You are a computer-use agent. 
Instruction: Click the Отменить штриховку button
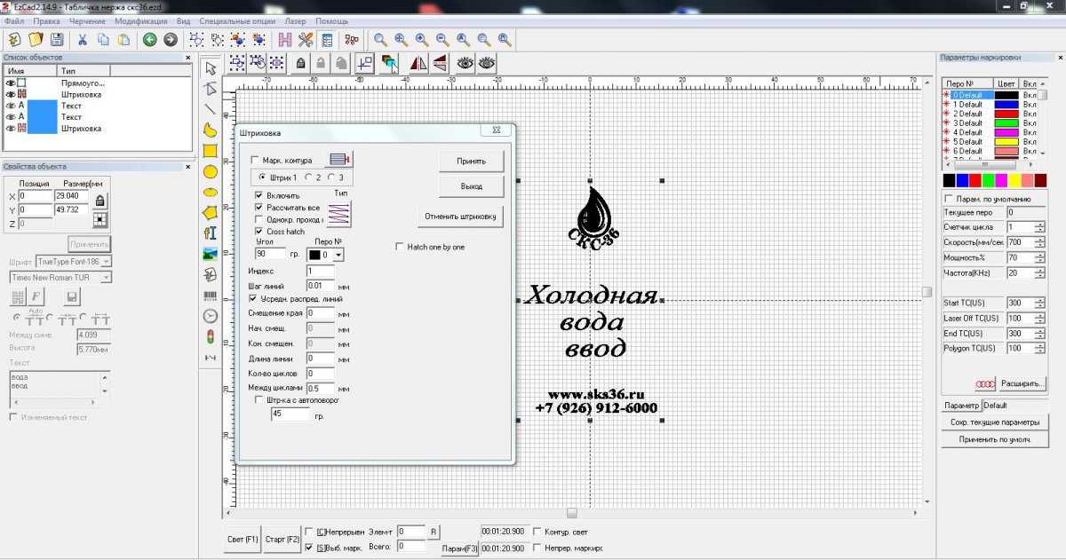tap(460, 217)
